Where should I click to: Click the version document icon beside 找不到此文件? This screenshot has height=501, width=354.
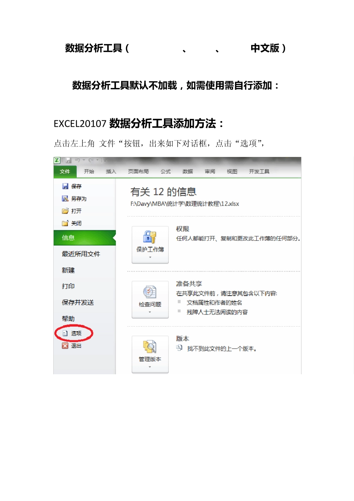point(180,348)
